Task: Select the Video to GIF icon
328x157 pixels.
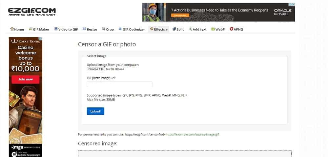Action: (56, 29)
